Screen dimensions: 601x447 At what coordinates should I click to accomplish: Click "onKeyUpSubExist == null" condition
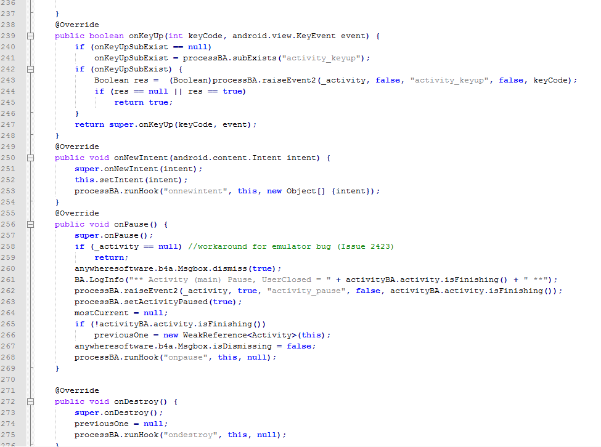151,47
